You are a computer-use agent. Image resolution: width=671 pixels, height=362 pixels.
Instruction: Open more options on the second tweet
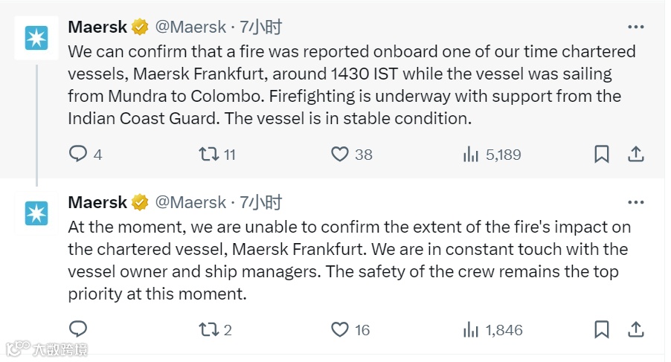[x=635, y=202]
